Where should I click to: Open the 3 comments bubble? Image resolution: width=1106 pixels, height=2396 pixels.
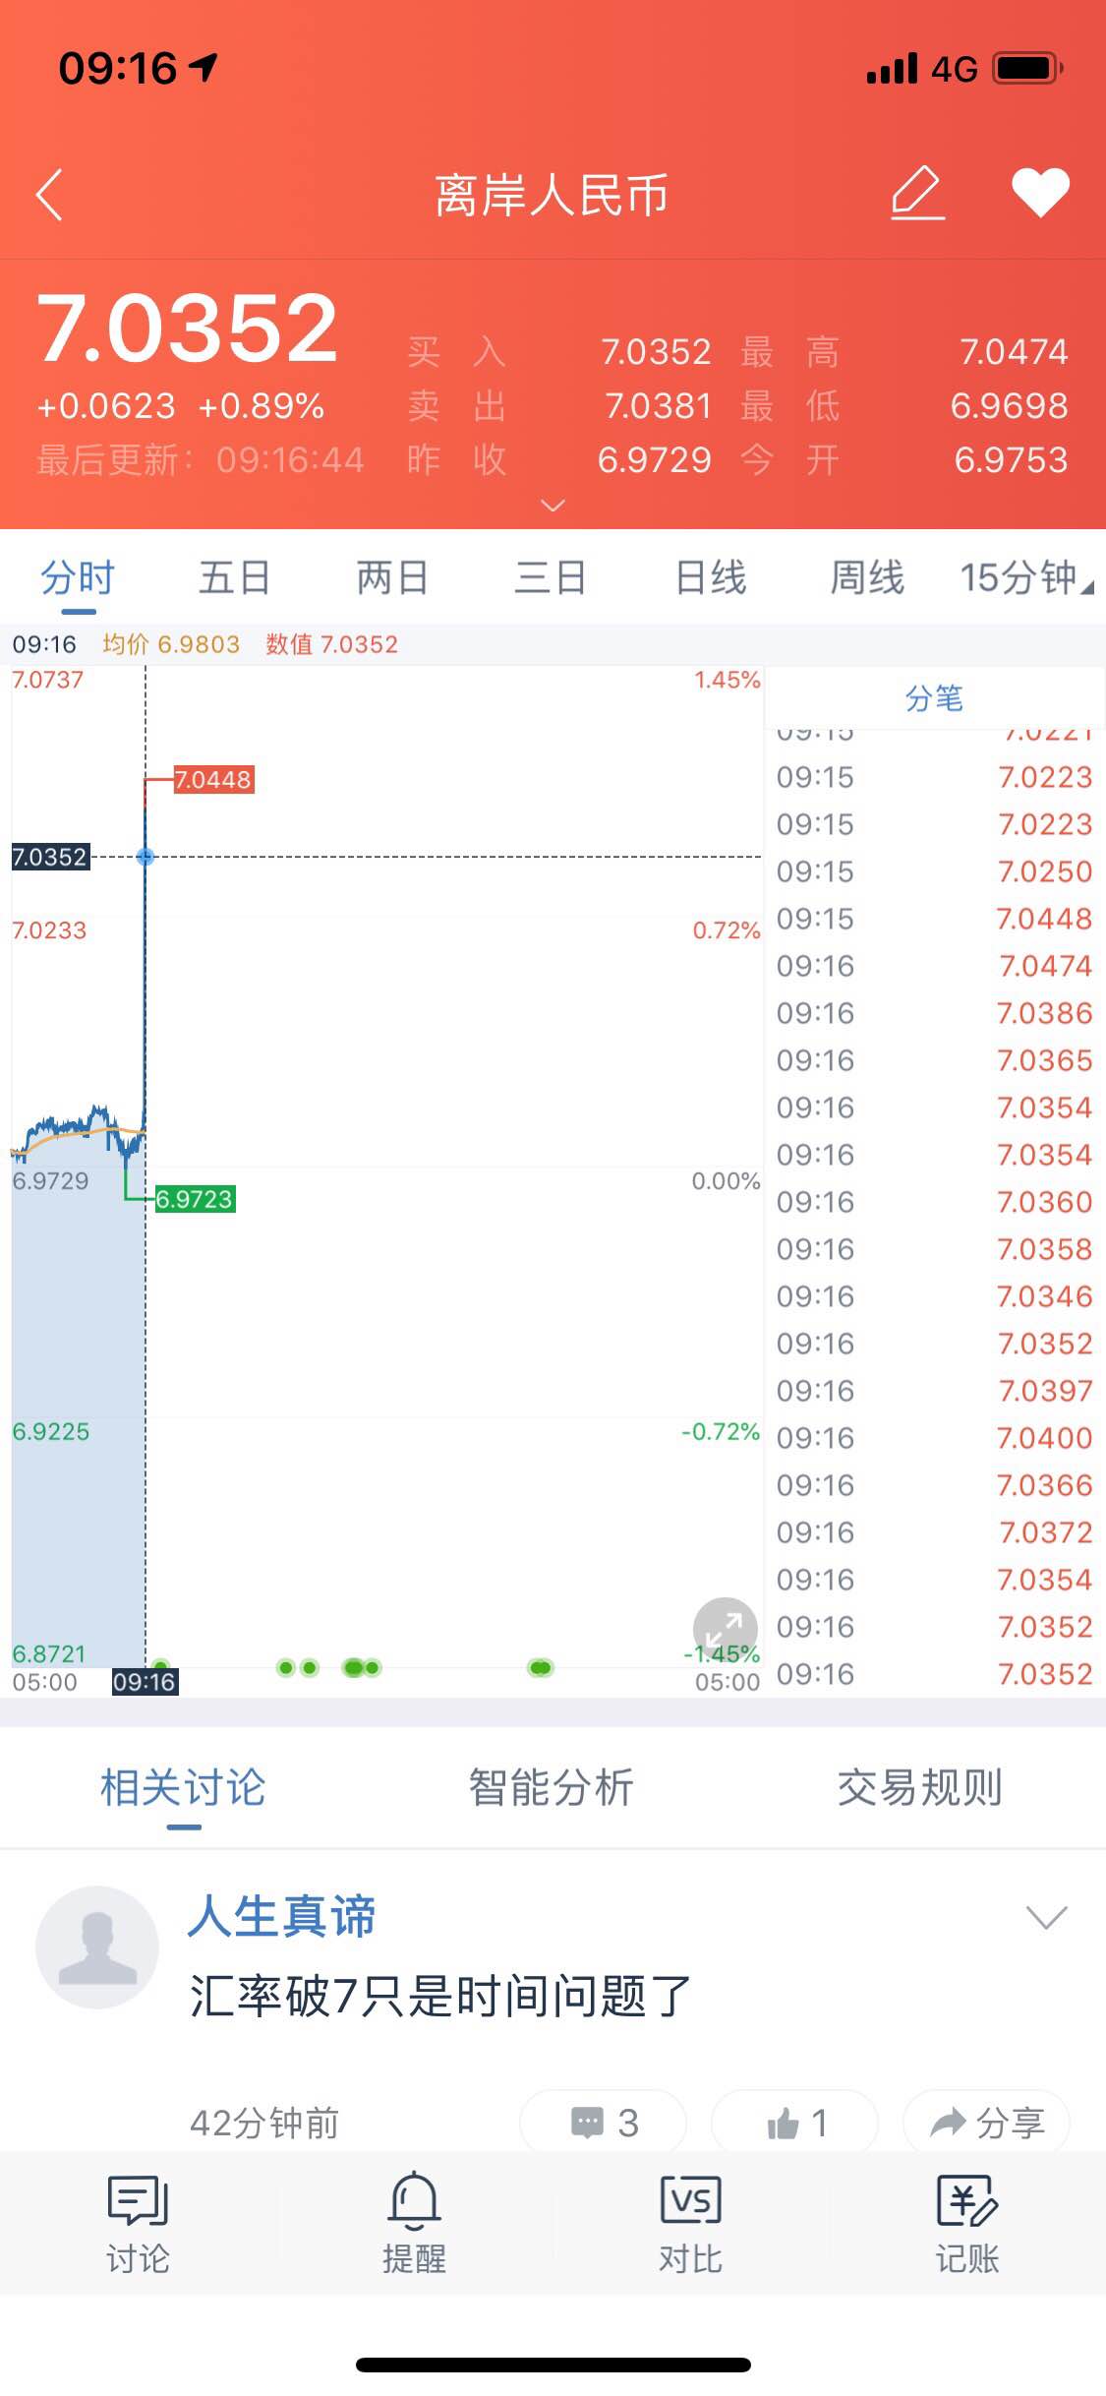click(x=604, y=2123)
